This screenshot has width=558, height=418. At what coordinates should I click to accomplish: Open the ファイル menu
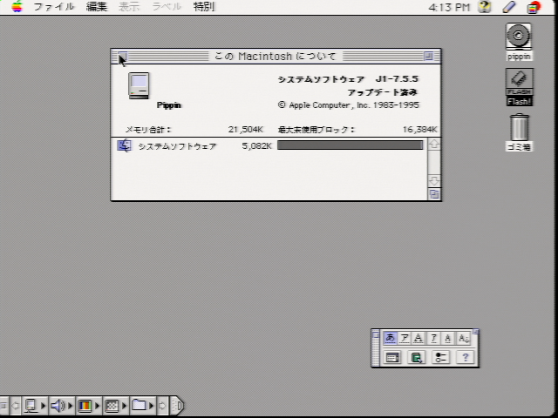click(x=54, y=7)
